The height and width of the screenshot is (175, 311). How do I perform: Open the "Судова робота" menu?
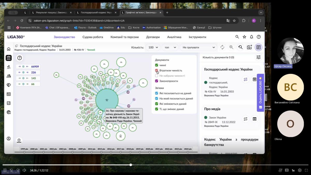coord(93,37)
